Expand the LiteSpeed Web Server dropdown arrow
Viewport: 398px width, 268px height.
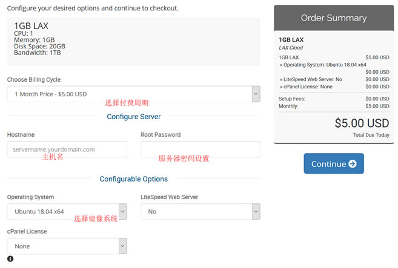point(256,211)
